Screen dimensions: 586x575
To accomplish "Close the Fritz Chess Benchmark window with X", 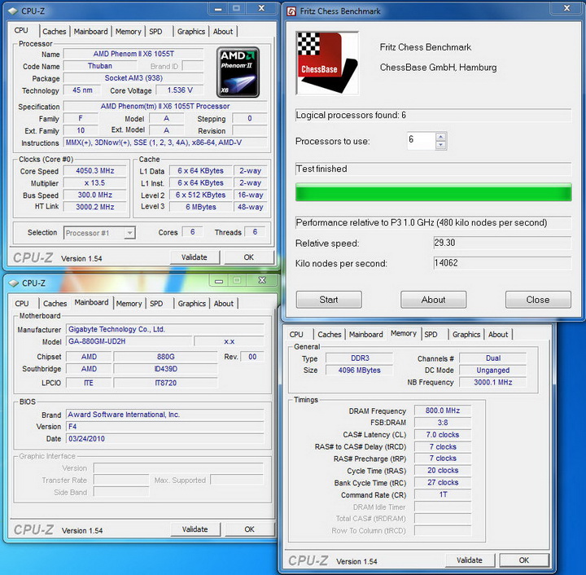I will click(567, 8).
